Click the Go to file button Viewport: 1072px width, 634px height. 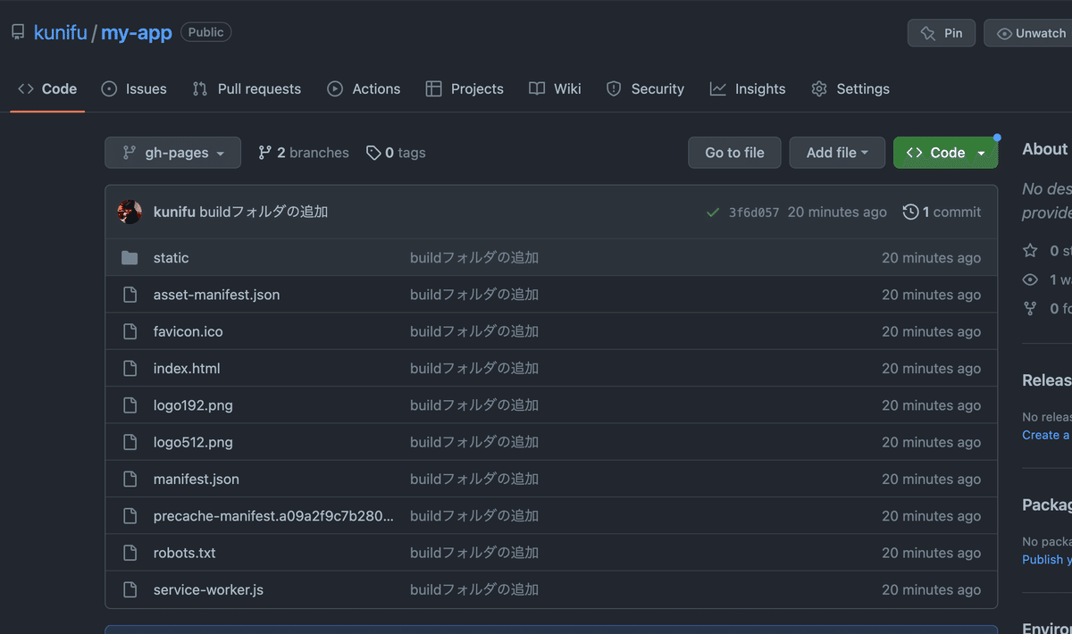[734, 152]
